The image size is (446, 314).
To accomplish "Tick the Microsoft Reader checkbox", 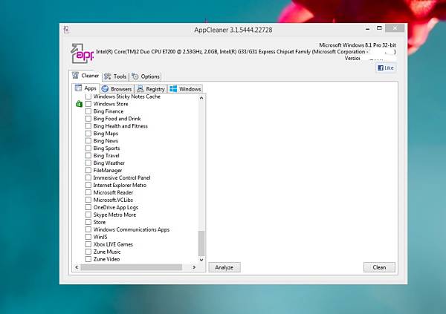I will (x=88, y=192).
